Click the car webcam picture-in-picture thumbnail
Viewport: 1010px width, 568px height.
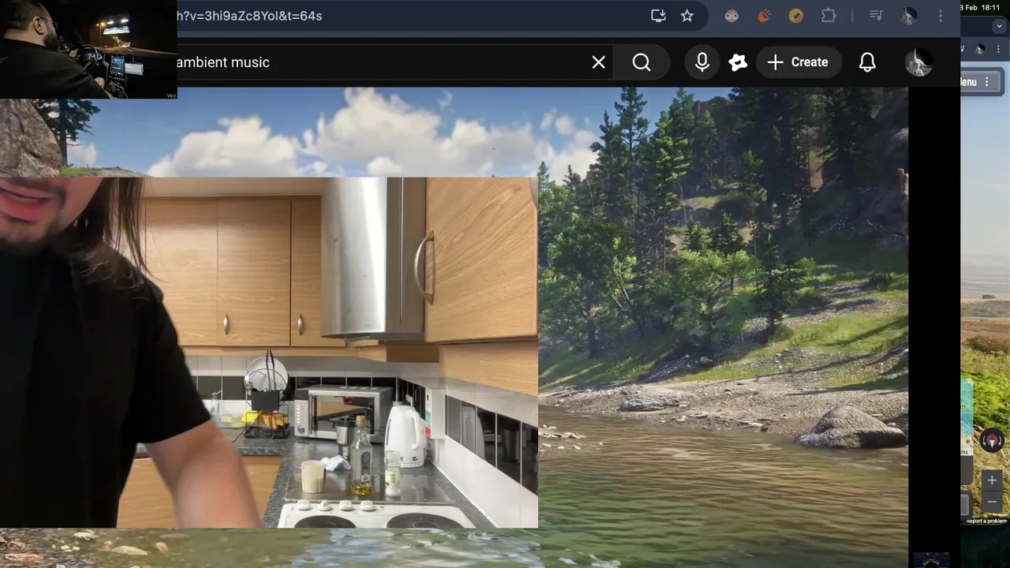[88, 49]
